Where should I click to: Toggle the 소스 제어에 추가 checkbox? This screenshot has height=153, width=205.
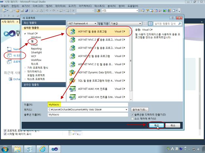tap(132, 119)
